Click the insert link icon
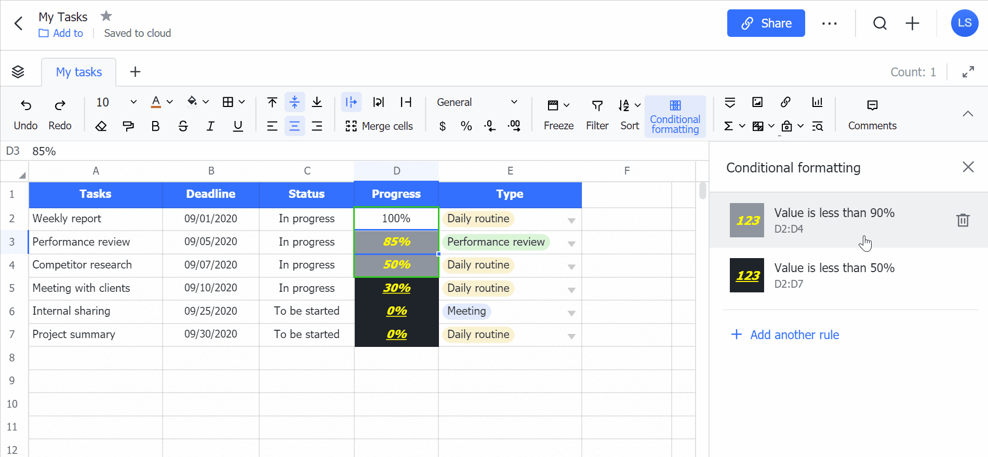The height and width of the screenshot is (457, 988). pyautogui.click(x=785, y=102)
